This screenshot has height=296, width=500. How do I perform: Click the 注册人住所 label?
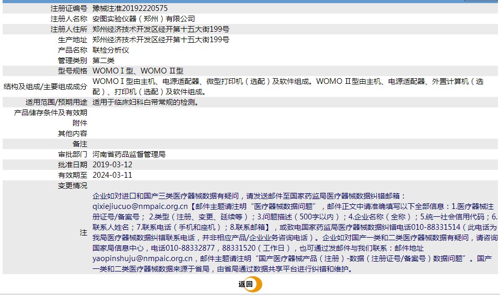pyautogui.click(x=68, y=29)
